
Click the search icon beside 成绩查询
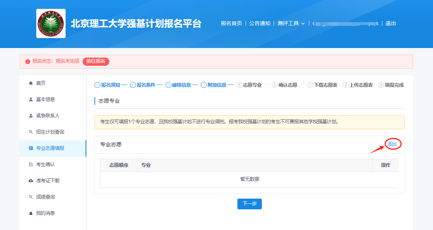(31, 197)
